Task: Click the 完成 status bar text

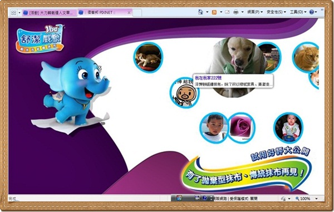Action: coord(12,199)
